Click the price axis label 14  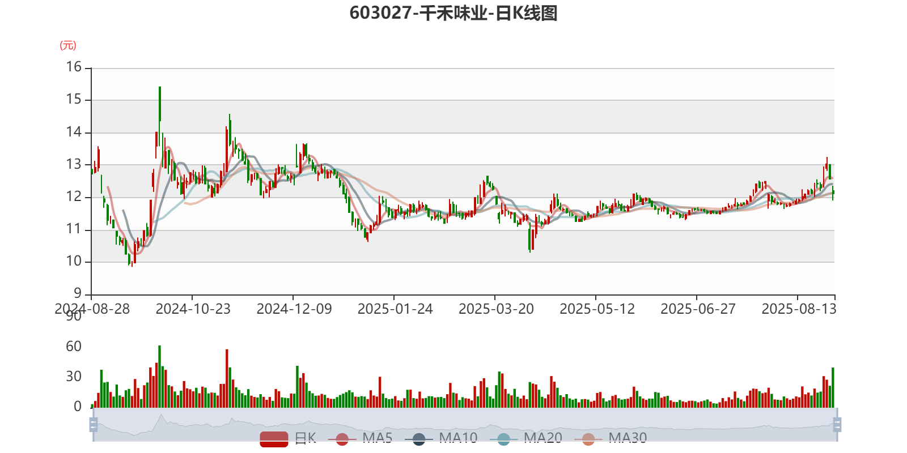click(74, 132)
